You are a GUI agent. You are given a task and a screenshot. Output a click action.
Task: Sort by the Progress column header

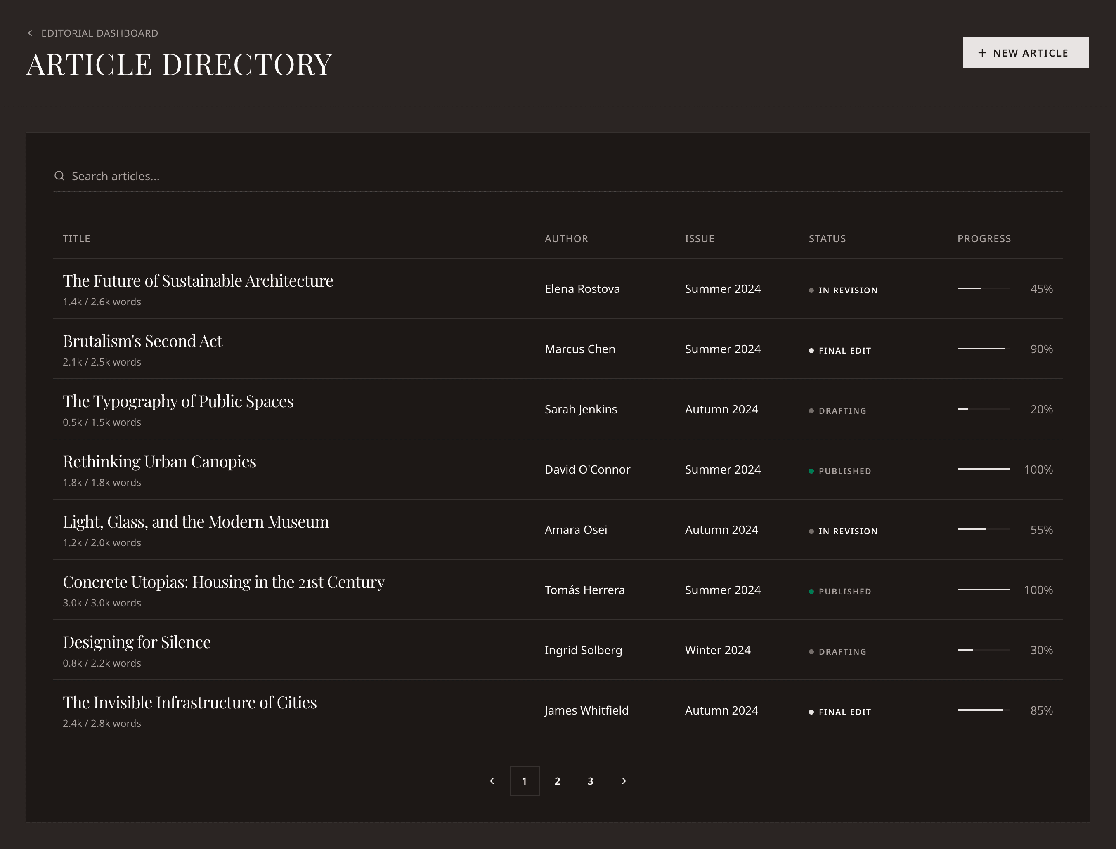click(984, 238)
